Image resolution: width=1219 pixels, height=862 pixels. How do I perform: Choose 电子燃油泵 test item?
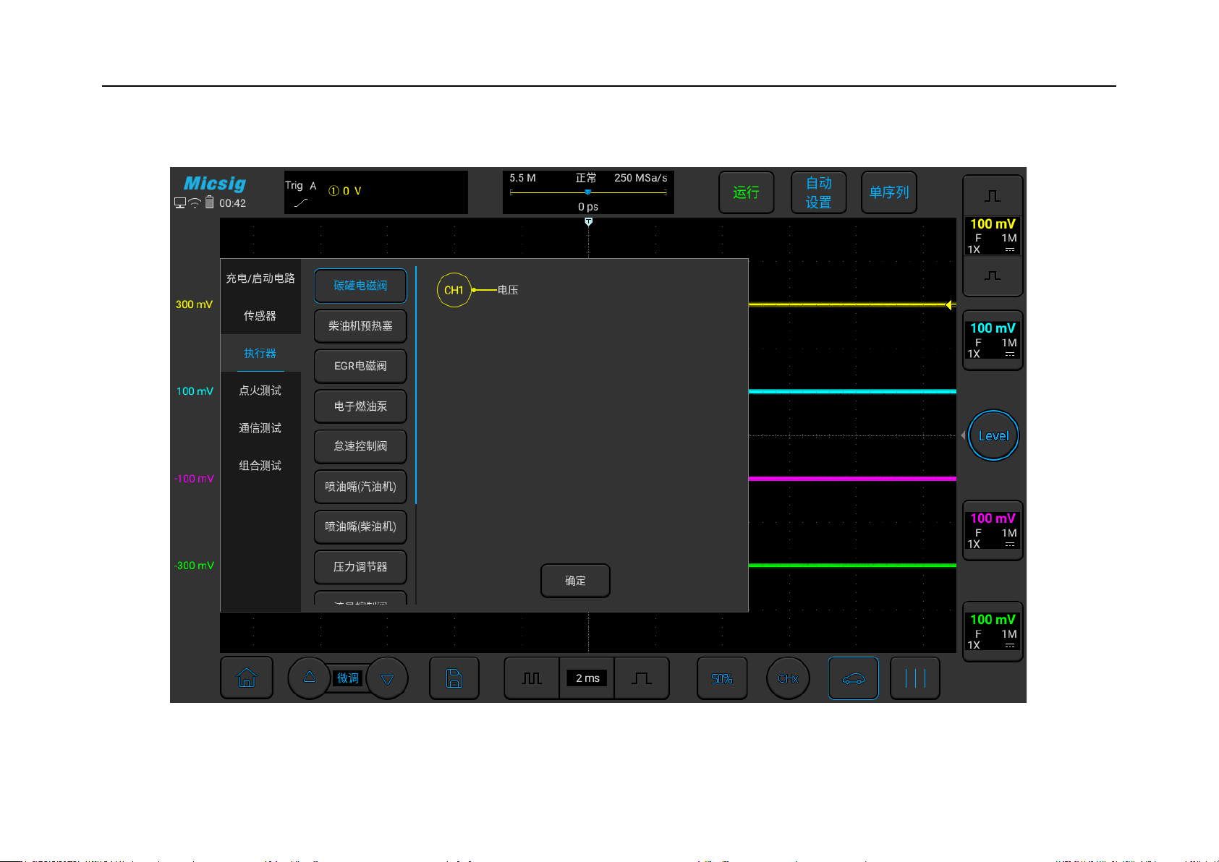tap(360, 406)
